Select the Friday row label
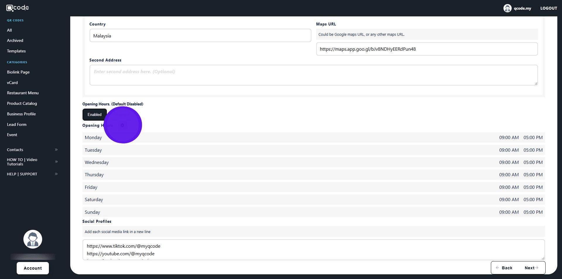This screenshot has width=562, height=279. coord(91,187)
